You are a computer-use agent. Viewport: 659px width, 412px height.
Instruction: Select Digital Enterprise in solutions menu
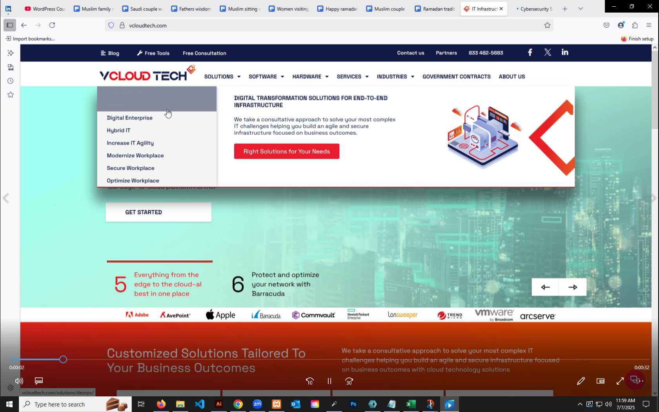pyautogui.click(x=129, y=118)
